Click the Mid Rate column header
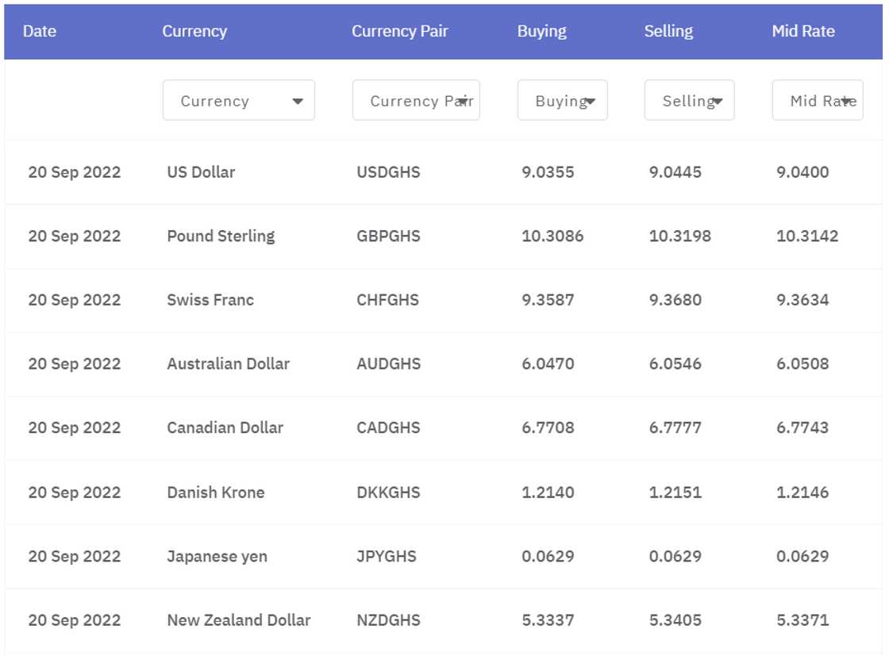Image resolution: width=889 pixels, height=656 pixels. (802, 31)
